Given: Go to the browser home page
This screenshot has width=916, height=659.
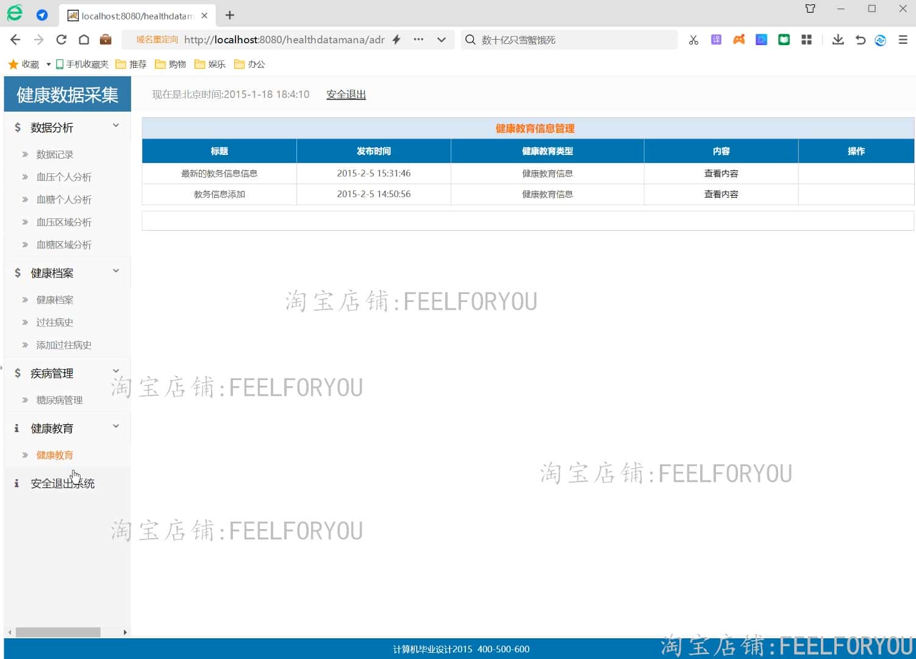Looking at the screenshot, I should pos(84,40).
